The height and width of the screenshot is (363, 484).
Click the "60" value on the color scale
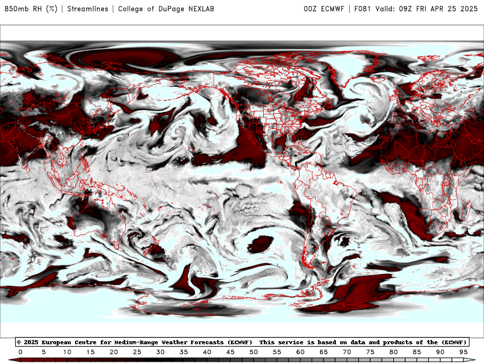tap(300, 352)
